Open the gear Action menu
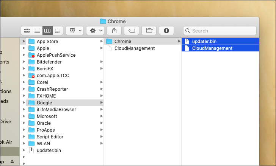Viewport: 276px width, 166px height. pos(95,31)
